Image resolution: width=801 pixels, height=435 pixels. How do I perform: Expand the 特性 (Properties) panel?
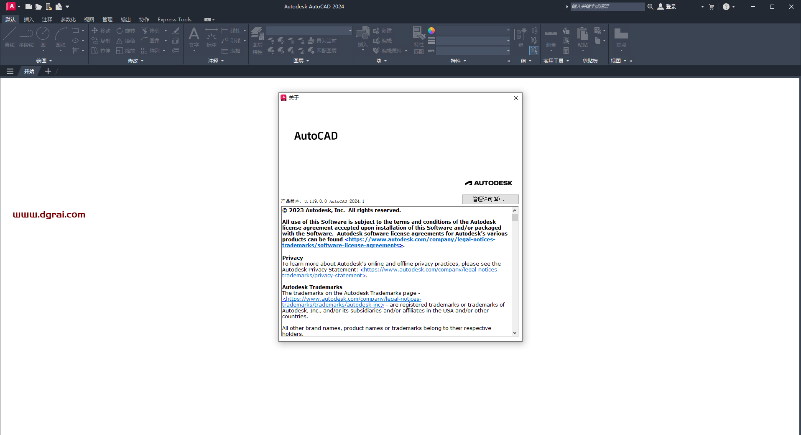(x=459, y=61)
